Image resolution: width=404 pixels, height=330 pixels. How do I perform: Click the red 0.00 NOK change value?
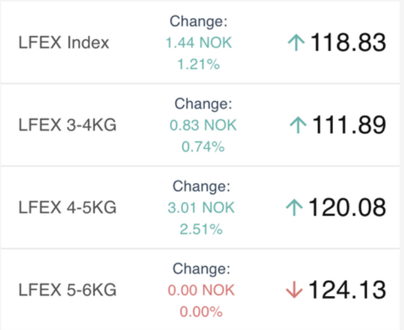coord(201,290)
